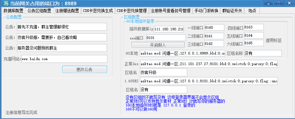Click the 透明标签 label
Image resolution: width=295 pixels, height=119 pixels.
click(x=273, y=40)
